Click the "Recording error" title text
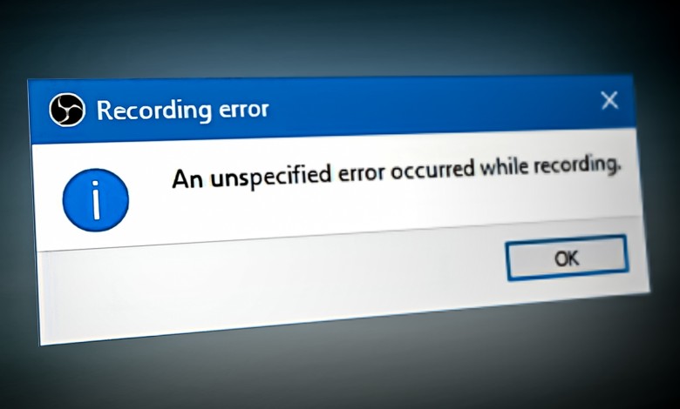 [182, 110]
